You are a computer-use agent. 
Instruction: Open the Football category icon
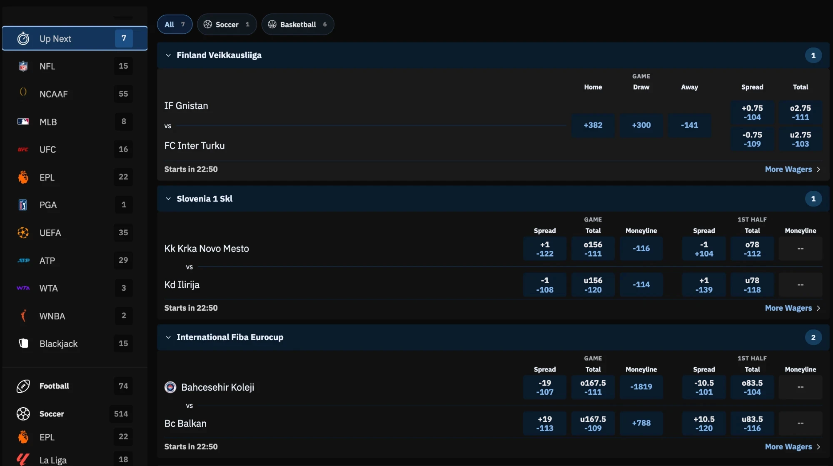pyautogui.click(x=23, y=386)
